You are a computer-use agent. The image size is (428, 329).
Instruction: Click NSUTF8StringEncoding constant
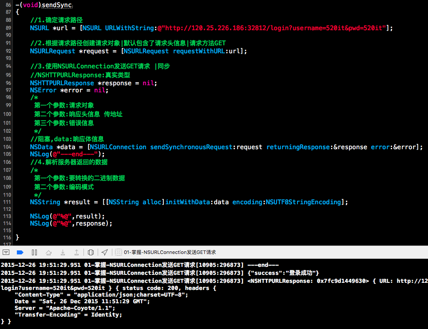303,202
